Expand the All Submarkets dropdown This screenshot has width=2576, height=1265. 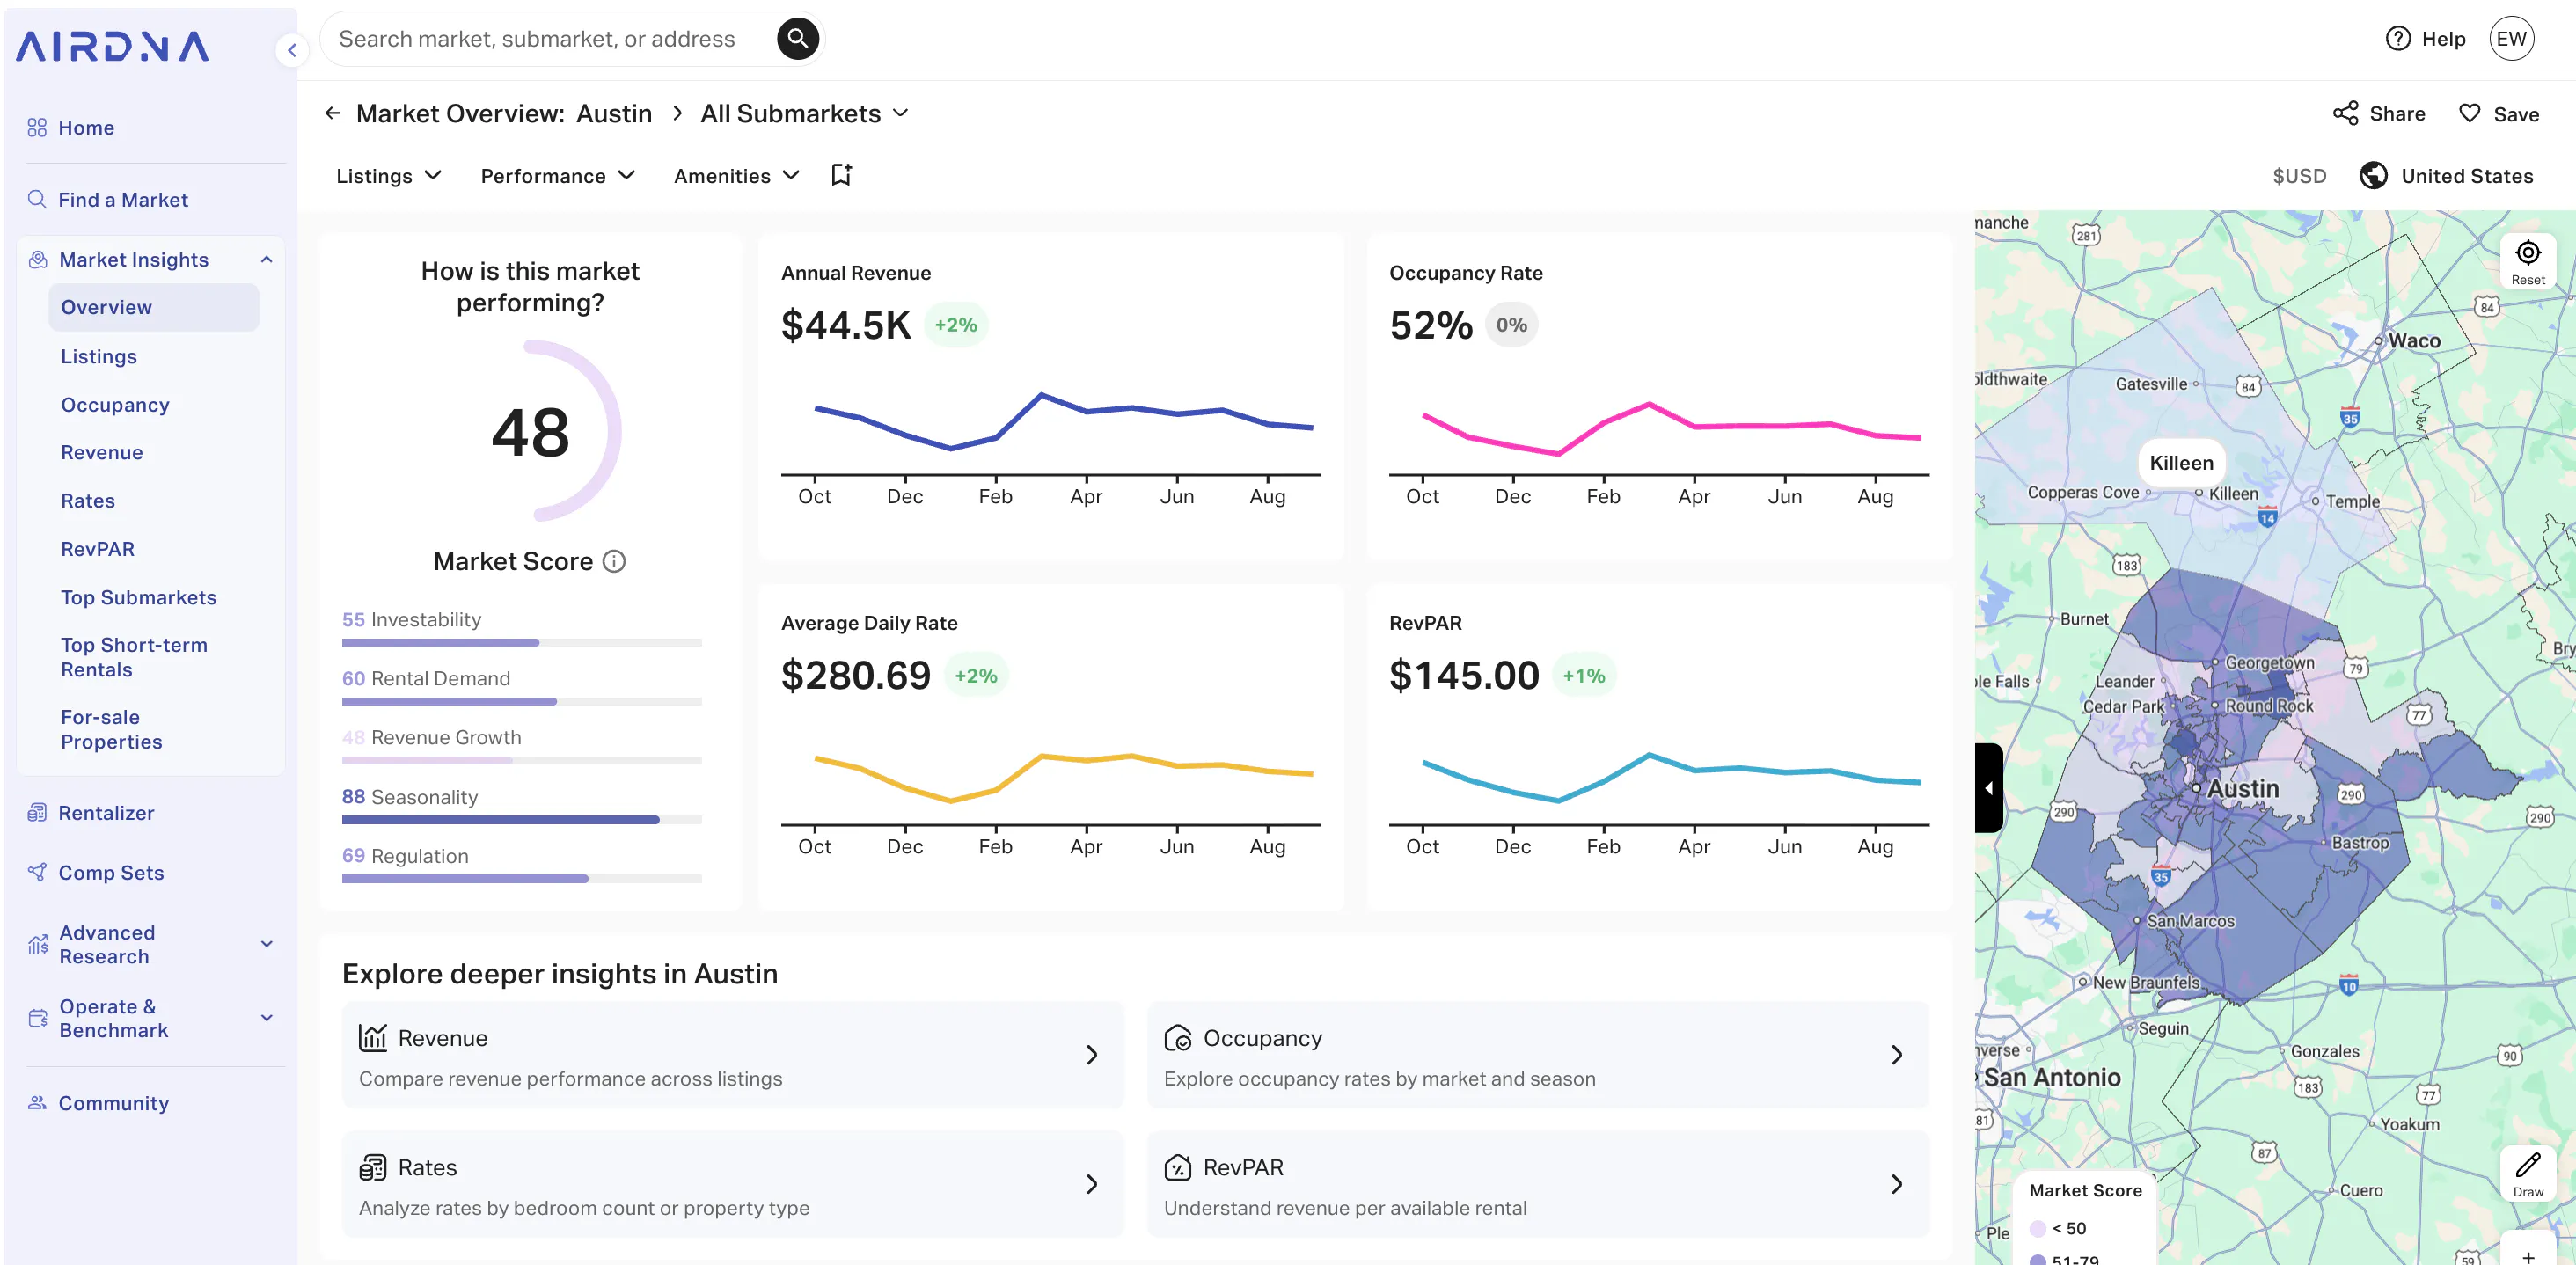[804, 114]
